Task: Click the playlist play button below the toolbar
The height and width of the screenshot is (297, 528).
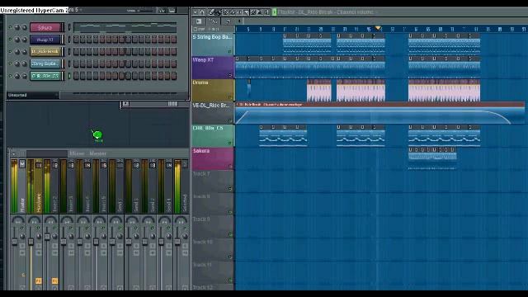Action: click(x=199, y=21)
